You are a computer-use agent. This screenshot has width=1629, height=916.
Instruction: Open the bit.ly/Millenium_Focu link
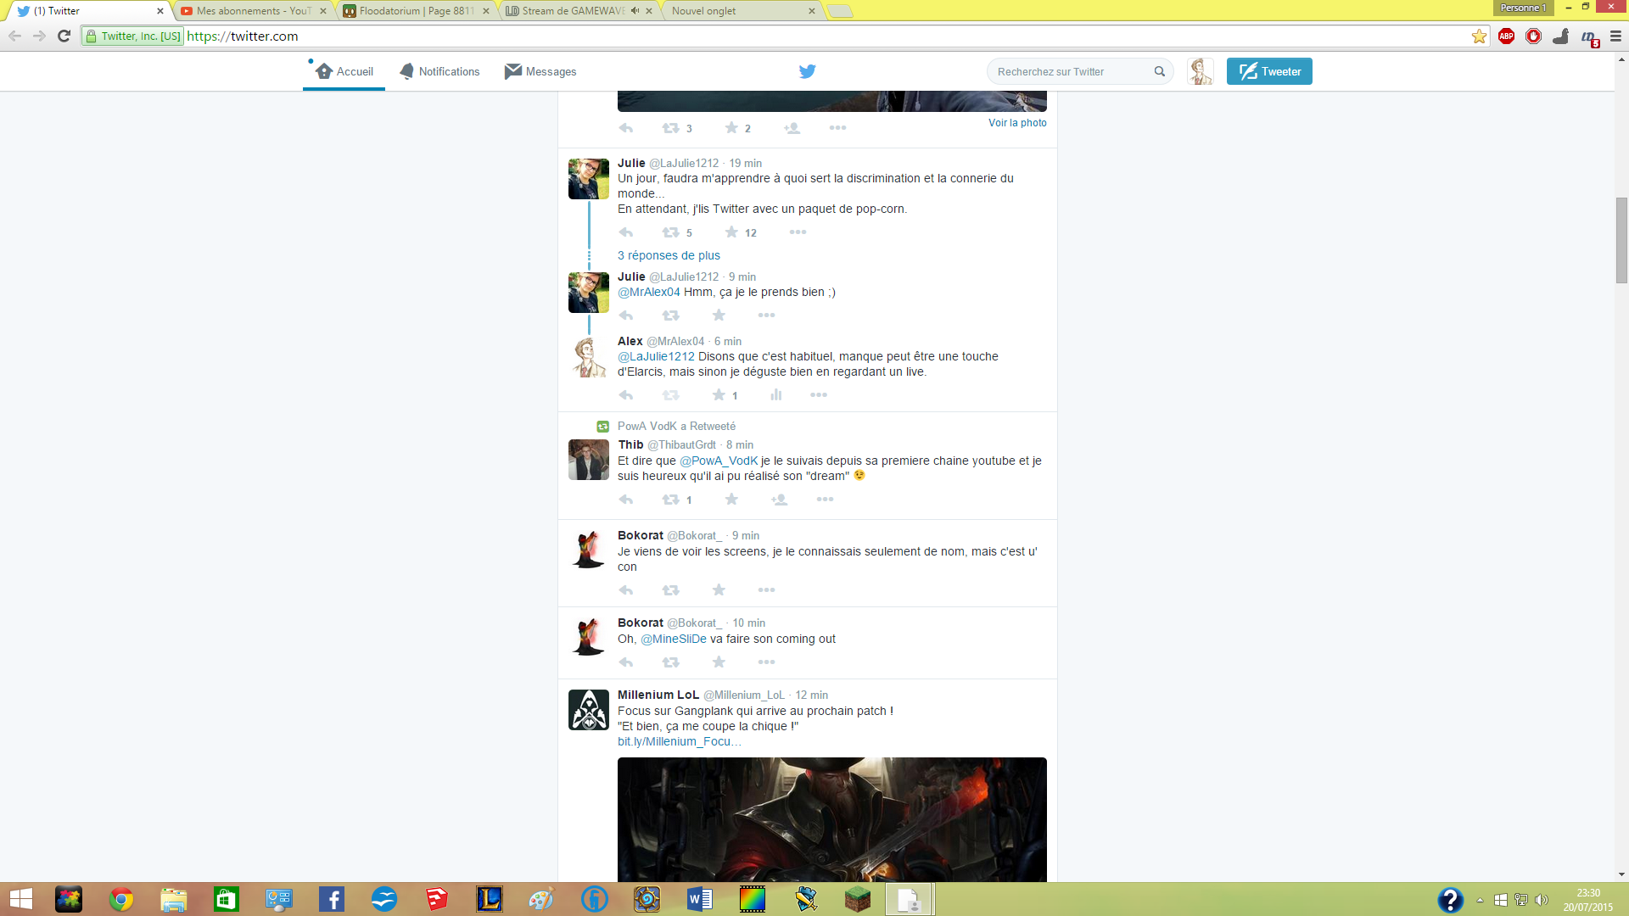(679, 741)
